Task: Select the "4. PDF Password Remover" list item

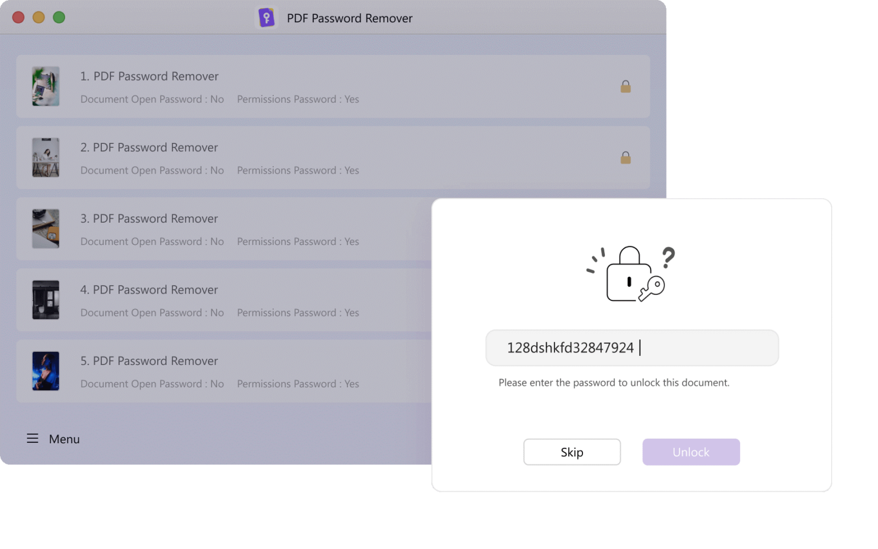Action: (x=224, y=300)
